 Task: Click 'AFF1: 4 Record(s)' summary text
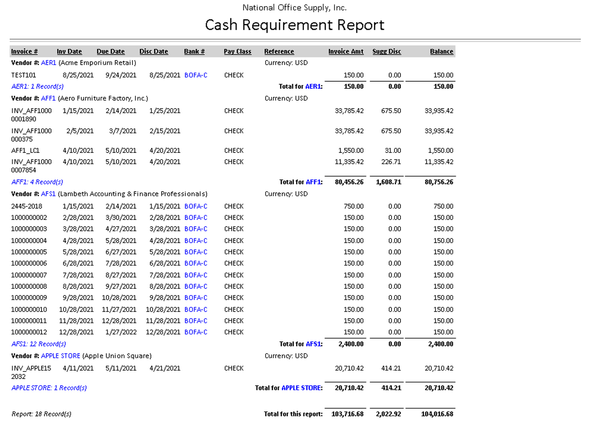(37, 182)
